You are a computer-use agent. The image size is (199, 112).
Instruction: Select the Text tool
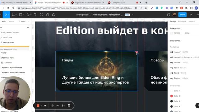coord(35,15)
